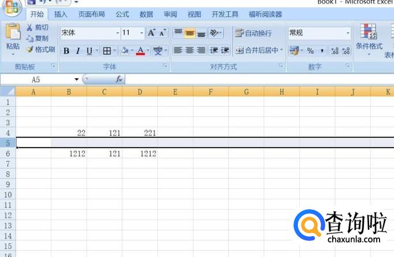Increase font size with large A
Screen dimensions: 394x257
[151, 33]
